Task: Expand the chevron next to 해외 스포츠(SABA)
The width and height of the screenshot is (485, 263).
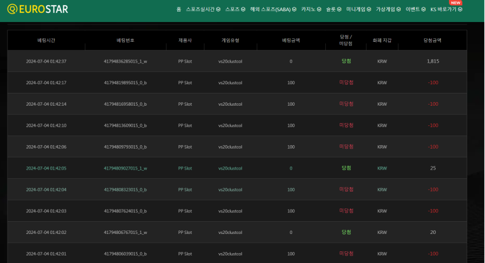Action: coord(294,9)
